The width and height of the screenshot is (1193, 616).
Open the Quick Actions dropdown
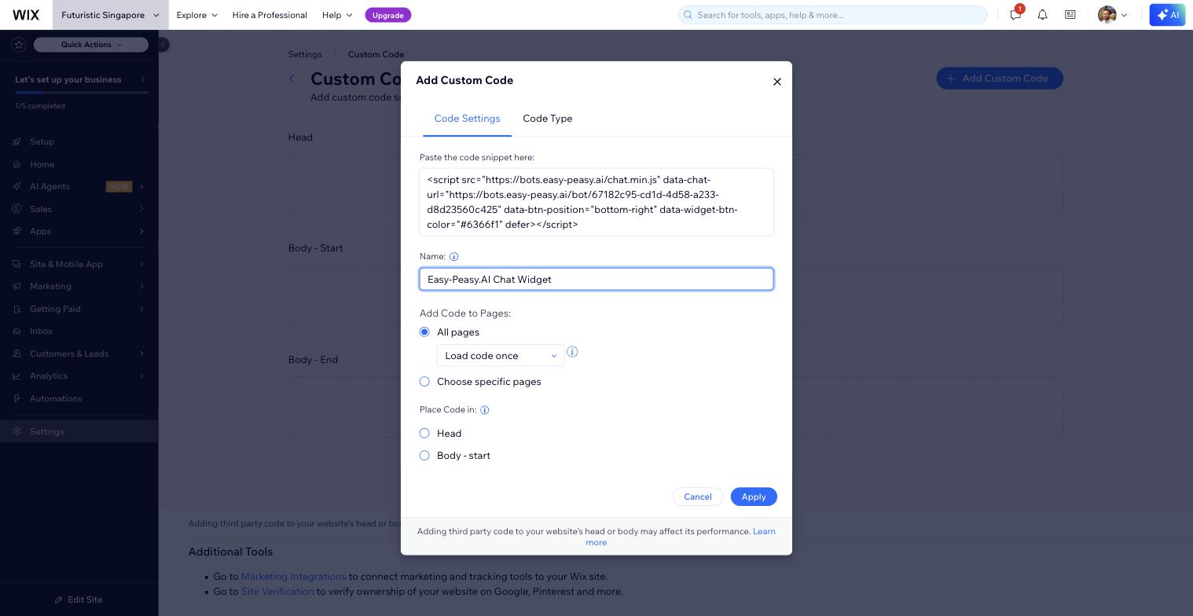[x=91, y=45]
